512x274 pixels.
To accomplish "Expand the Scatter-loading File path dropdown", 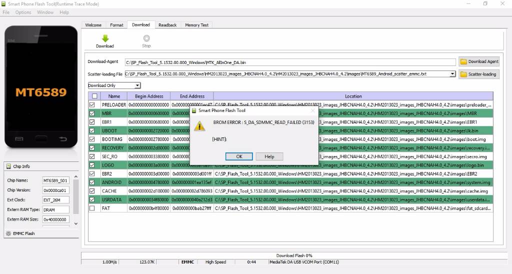I will [452, 74].
